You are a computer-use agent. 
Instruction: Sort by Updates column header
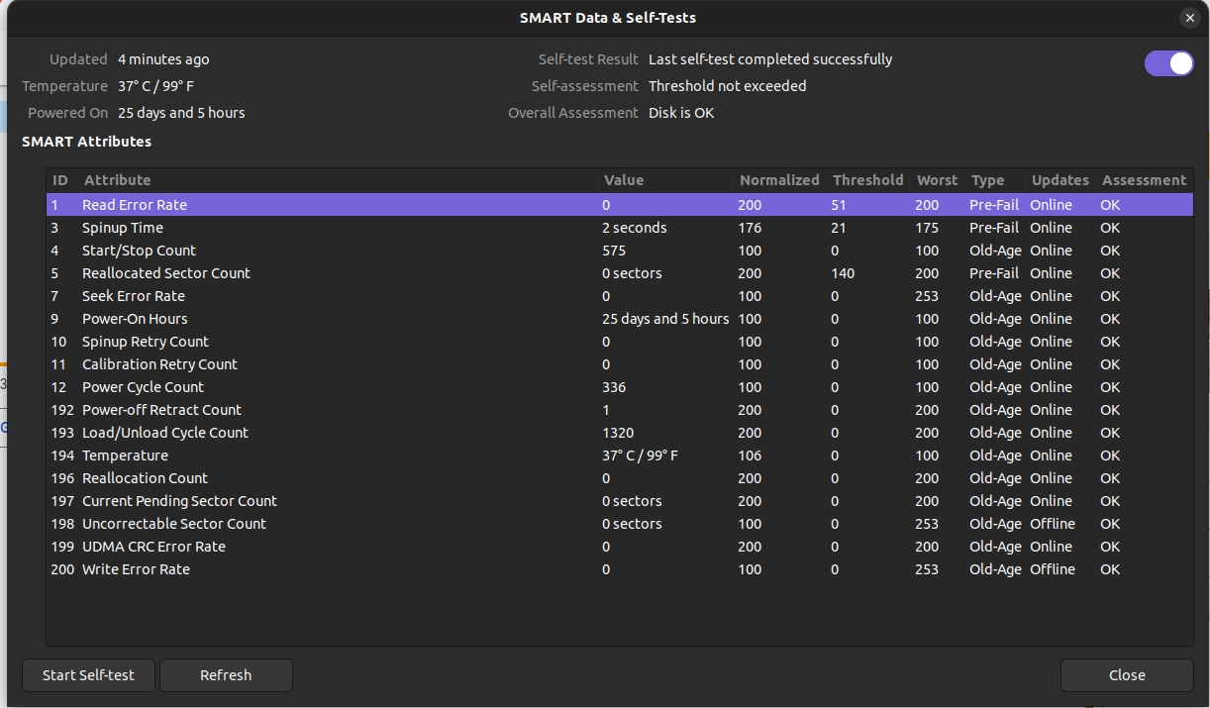point(1059,180)
